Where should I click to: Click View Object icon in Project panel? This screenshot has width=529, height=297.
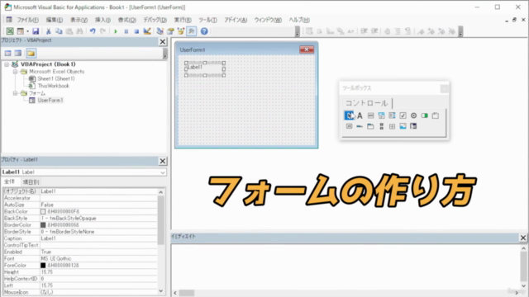(x=18, y=53)
